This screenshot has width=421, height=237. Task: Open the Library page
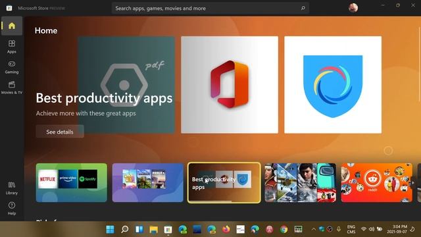click(12, 188)
